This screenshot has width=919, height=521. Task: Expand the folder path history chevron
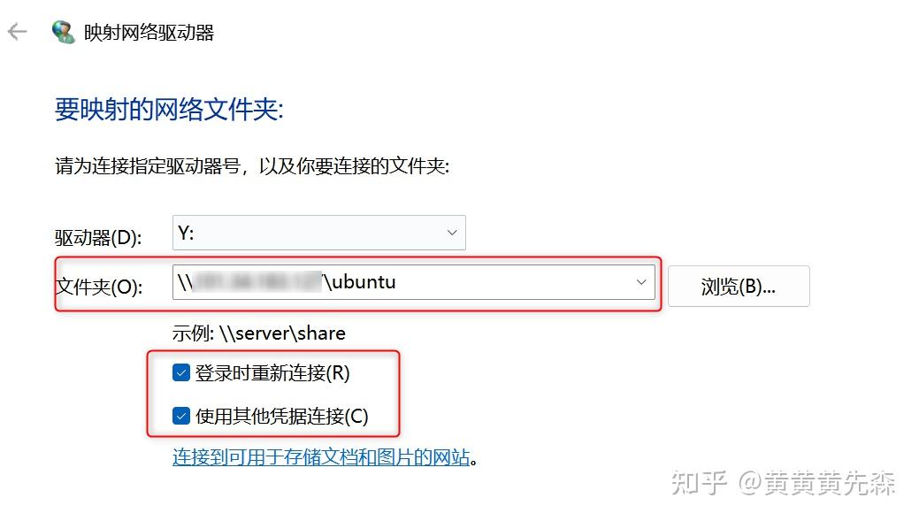(x=641, y=282)
